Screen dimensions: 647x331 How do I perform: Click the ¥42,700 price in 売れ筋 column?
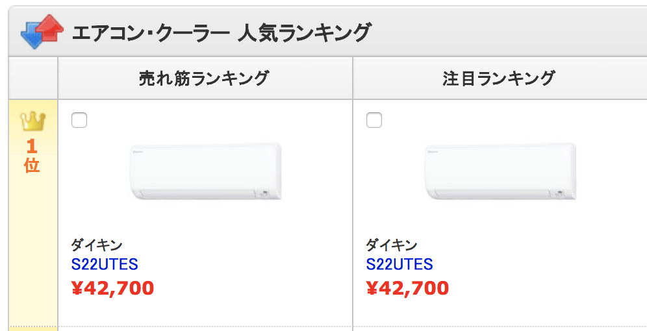pyautogui.click(x=112, y=288)
